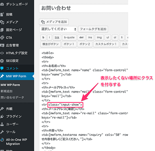Select the MW WP Form main menu
Image resolution: width=155 pixels, height=151 pixels.
(x=17, y=76)
